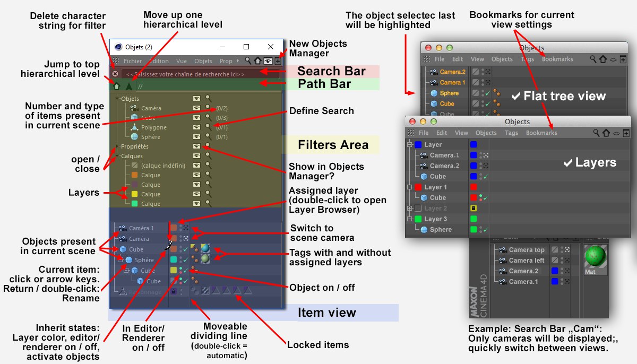637x364 pixels.
Task: Click the search magnifier for Polygone filter
Action: (209, 127)
